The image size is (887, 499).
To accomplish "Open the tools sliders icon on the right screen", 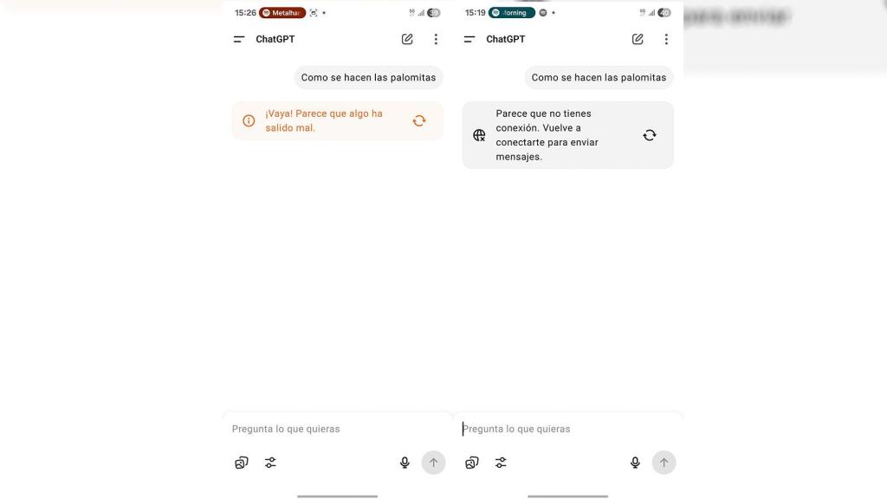I will [x=501, y=463].
